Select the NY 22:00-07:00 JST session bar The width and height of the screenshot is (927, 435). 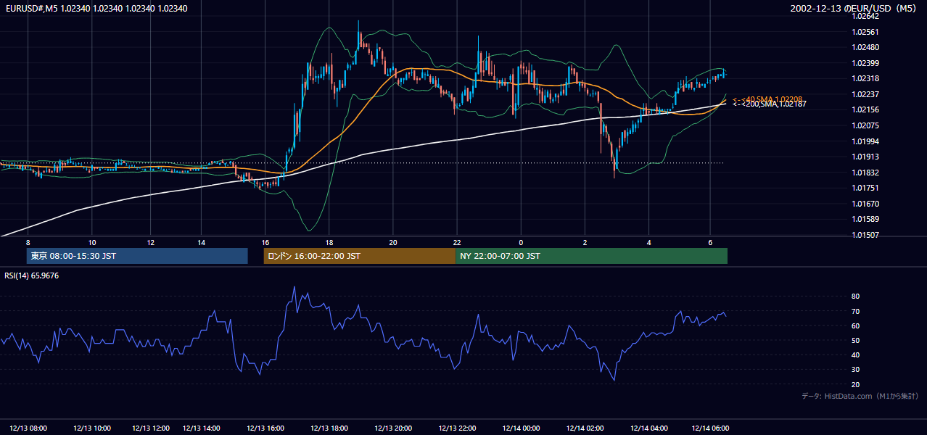[591, 256]
